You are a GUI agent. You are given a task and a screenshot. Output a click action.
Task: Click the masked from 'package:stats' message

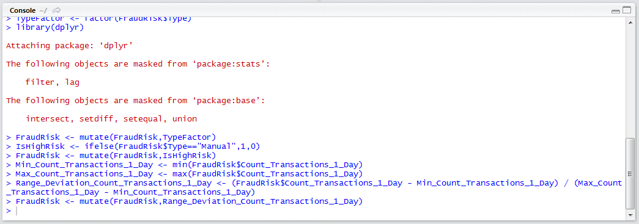tap(138, 64)
